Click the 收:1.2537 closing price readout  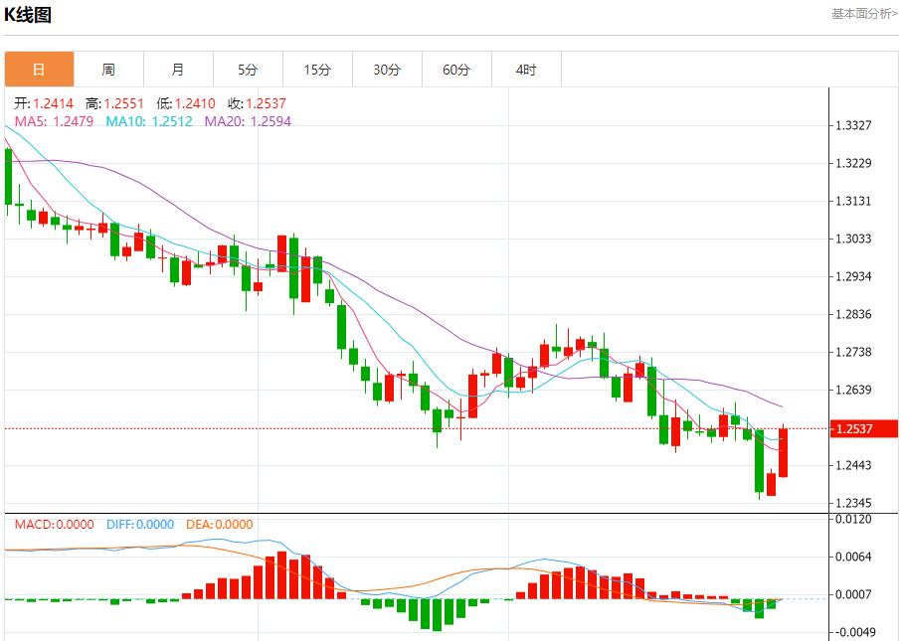(257, 103)
